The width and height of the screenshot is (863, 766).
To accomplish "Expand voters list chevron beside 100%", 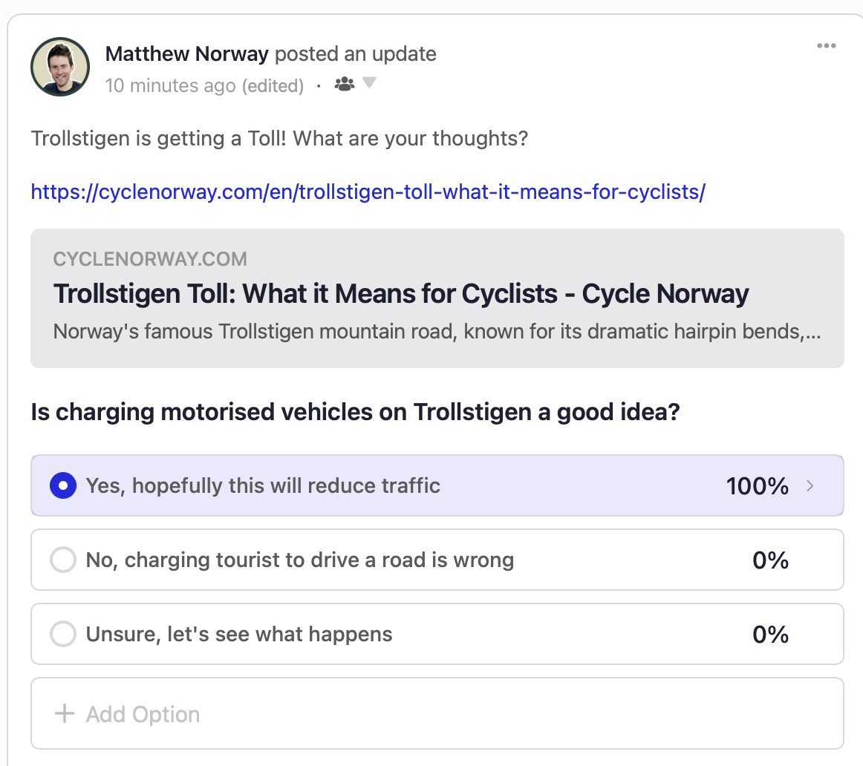I will [x=810, y=485].
